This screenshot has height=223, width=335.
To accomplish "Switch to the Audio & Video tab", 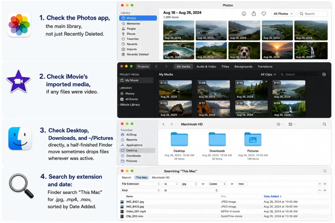I will click(206, 67).
